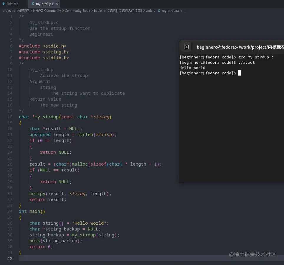
Task: Click '#include <stdio.h>' line
Action: tap(42, 46)
